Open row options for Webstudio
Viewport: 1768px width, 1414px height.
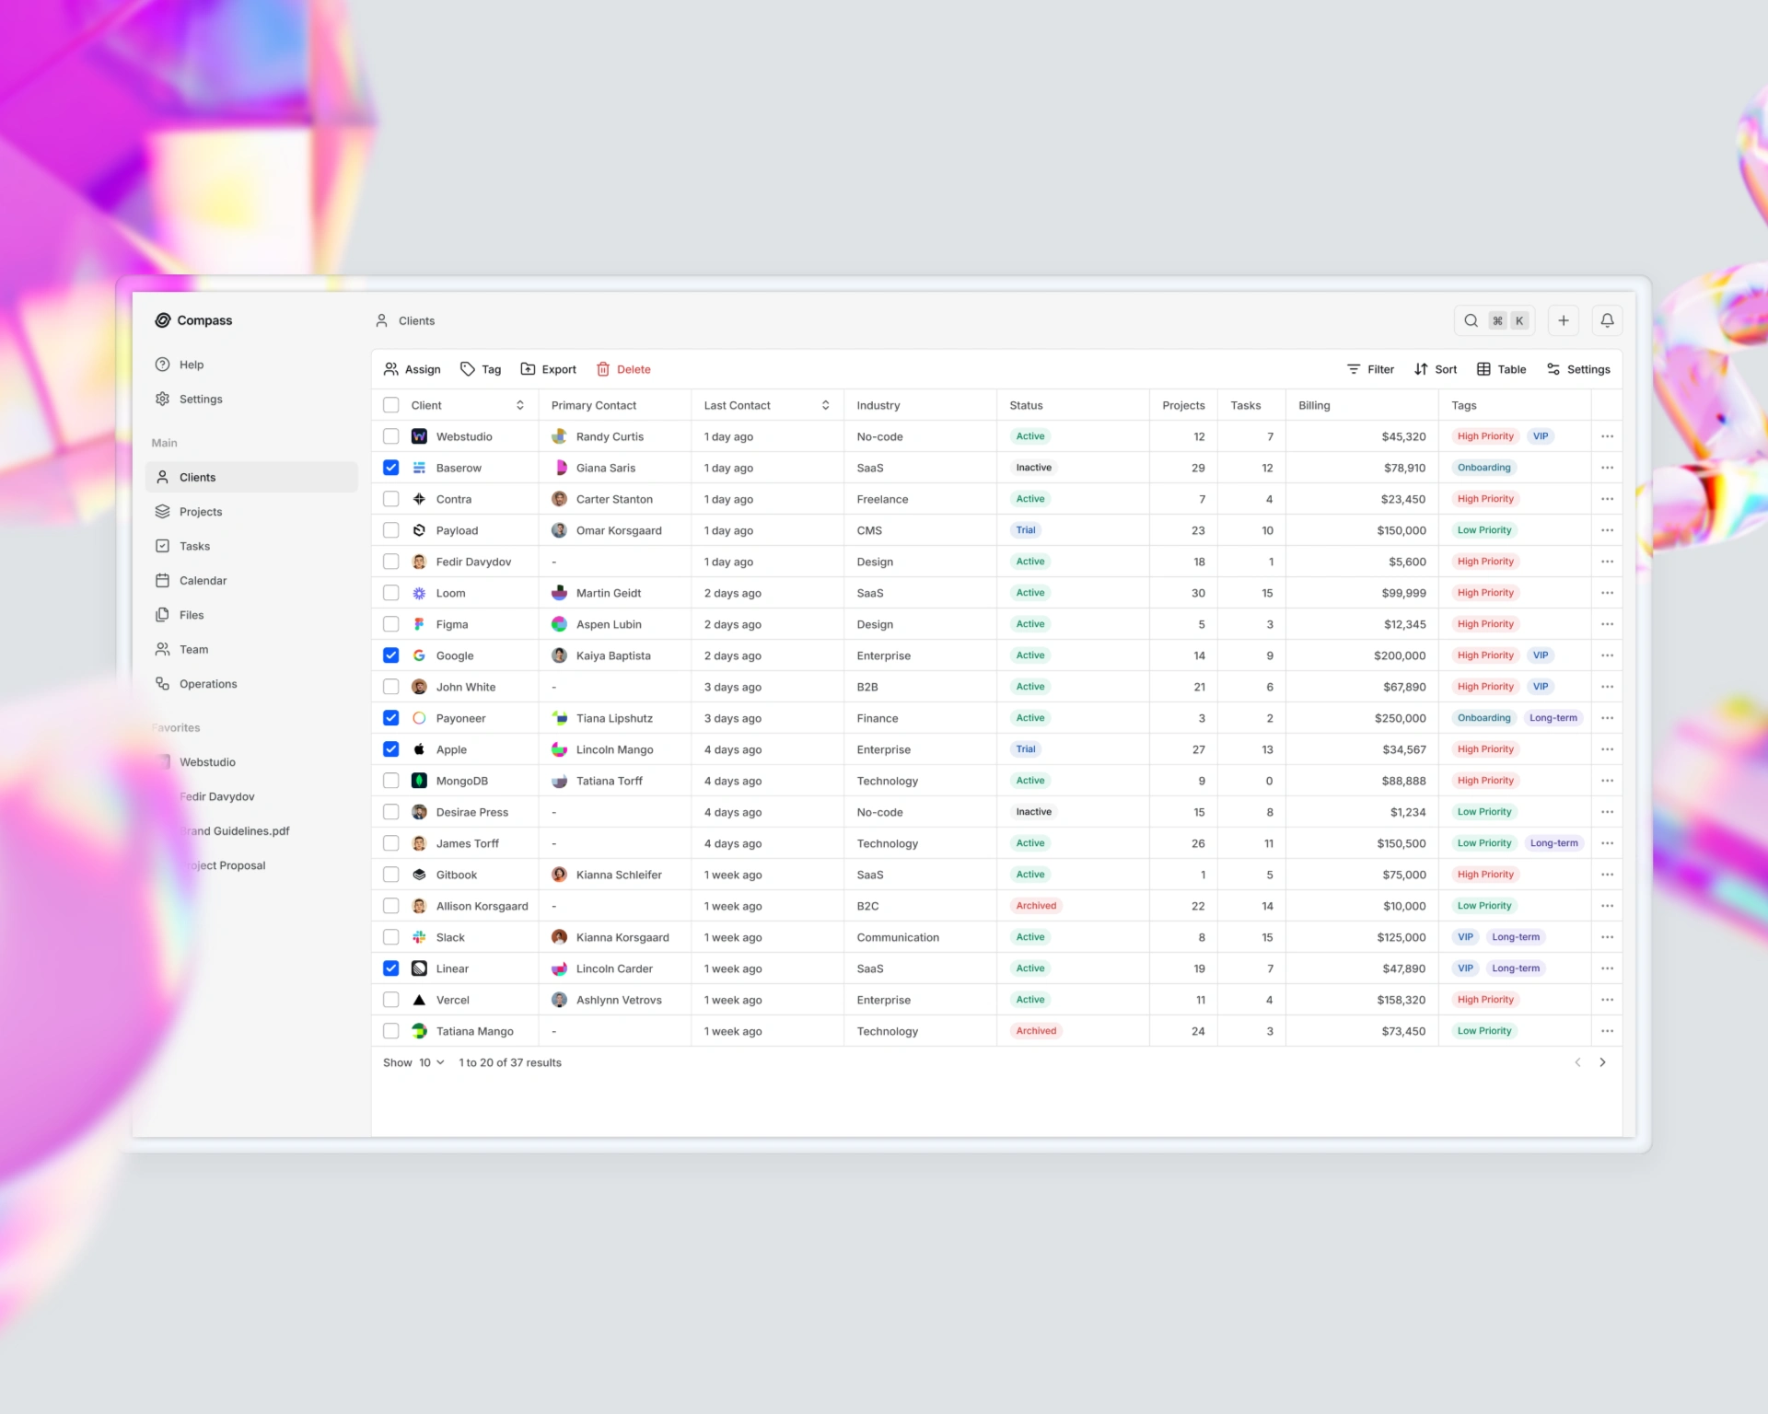click(x=1607, y=436)
